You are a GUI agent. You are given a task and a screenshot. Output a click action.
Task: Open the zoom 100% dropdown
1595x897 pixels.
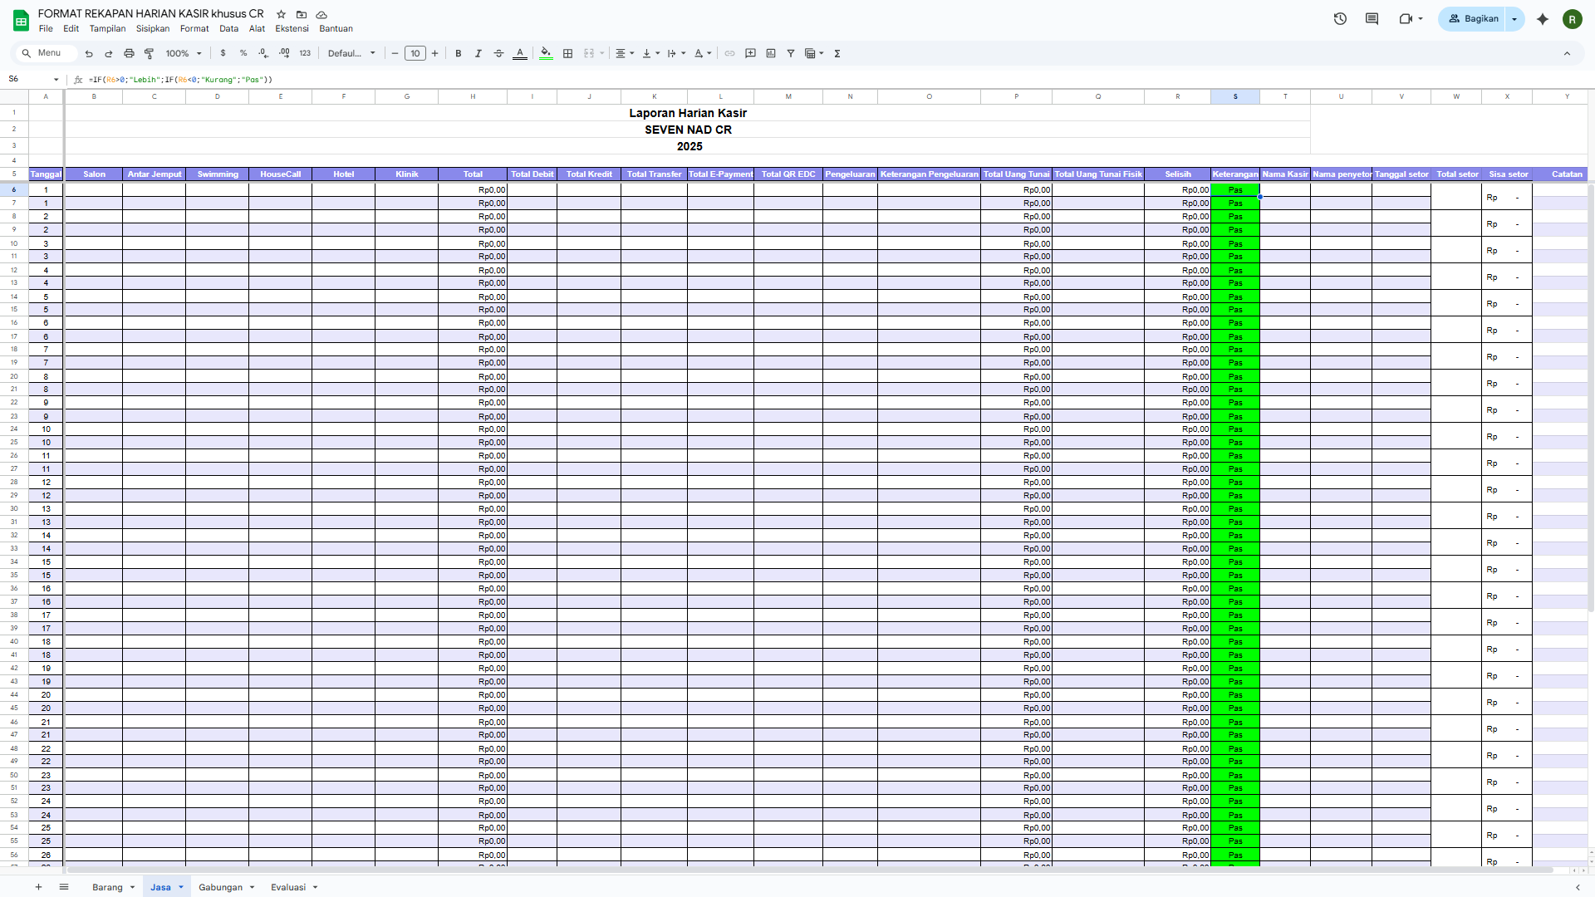[184, 53]
